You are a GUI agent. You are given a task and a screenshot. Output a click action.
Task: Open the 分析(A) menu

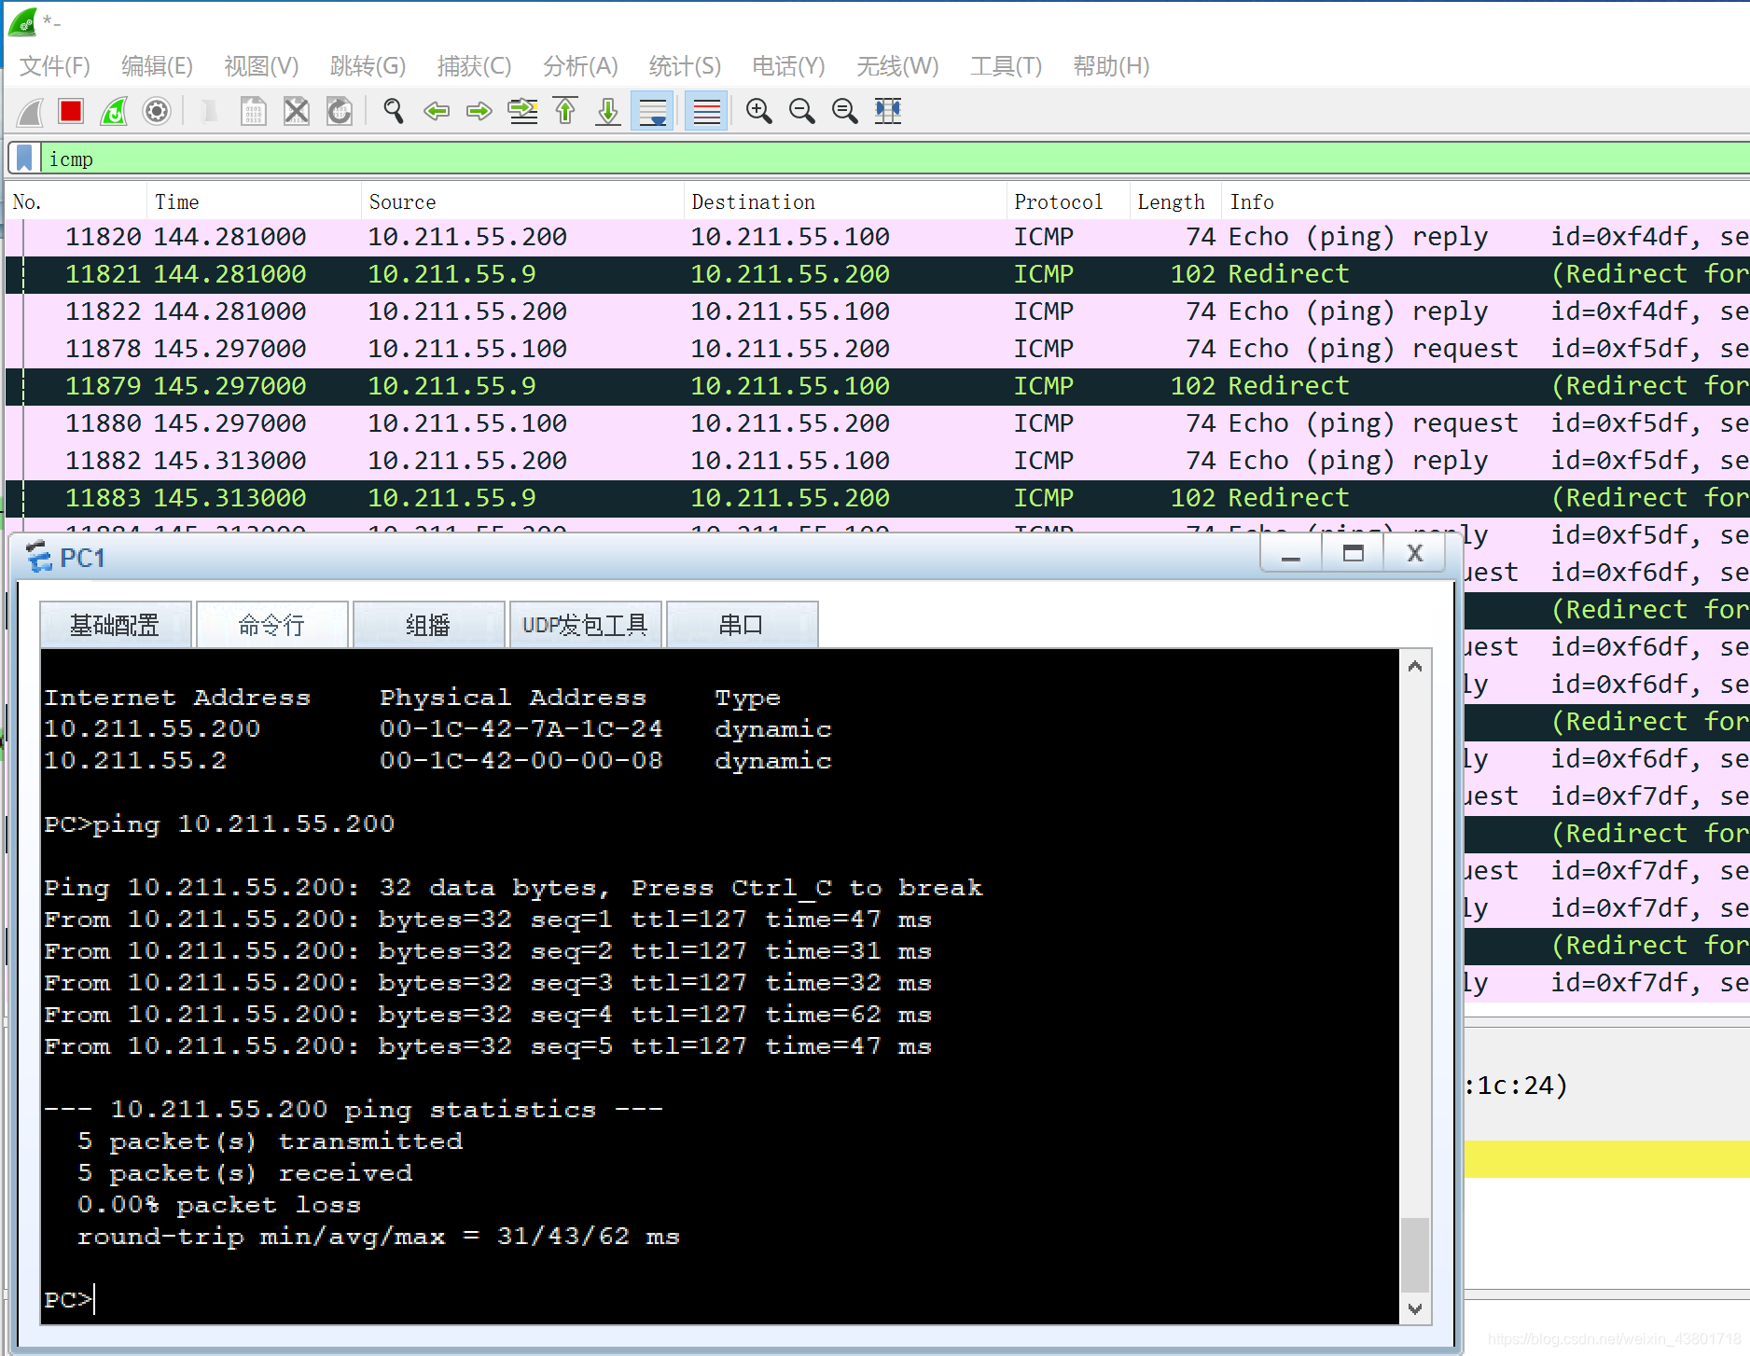(x=580, y=66)
